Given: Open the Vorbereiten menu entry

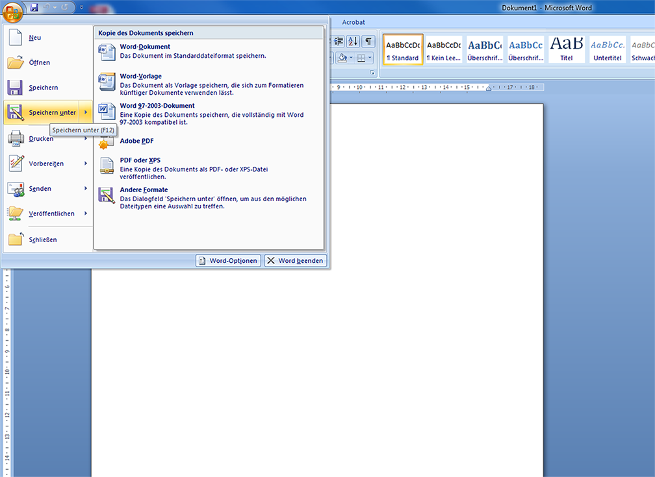Looking at the screenshot, I should point(47,164).
